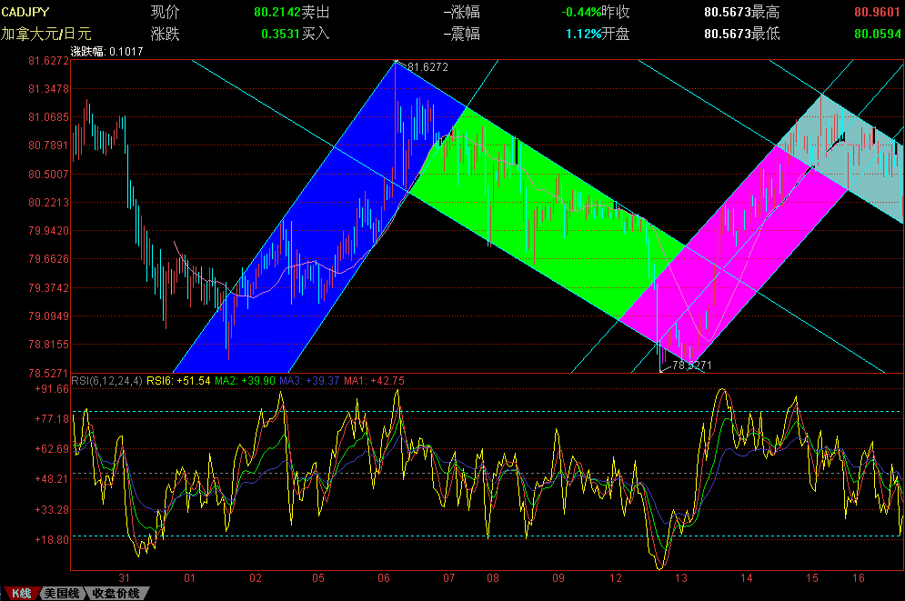This screenshot has width=905, height=601.
Task: Click the 80.2213 price axis label
Action: [48, 203]
